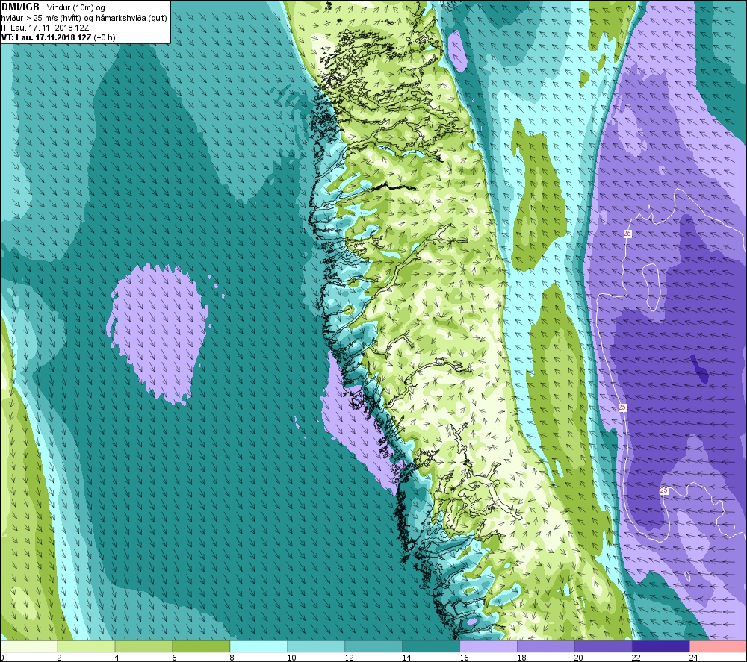Click the 'IT: Lau. 17. 11. 2018 12Z' line
Image resolution: width=747 pixels, height=662 pixels.
click(x=46, y=28)
